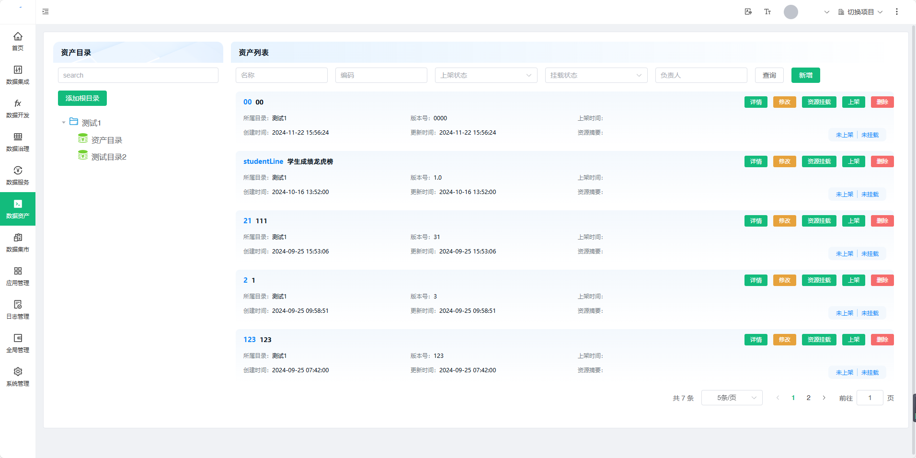Image resolution: width=916 pixels, height=458 pixels.
Task: Click the sidebar collapse icon
Action: click(x=46, y=11)
